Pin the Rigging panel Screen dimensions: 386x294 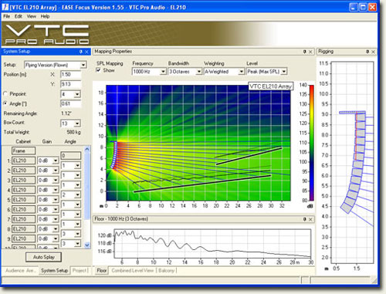pyautogui.click(x=367, y=52)
